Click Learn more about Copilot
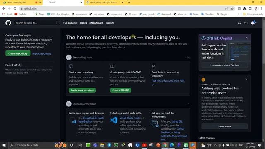The height and width of the screenshot is (149, 265). tap(224, 65)
